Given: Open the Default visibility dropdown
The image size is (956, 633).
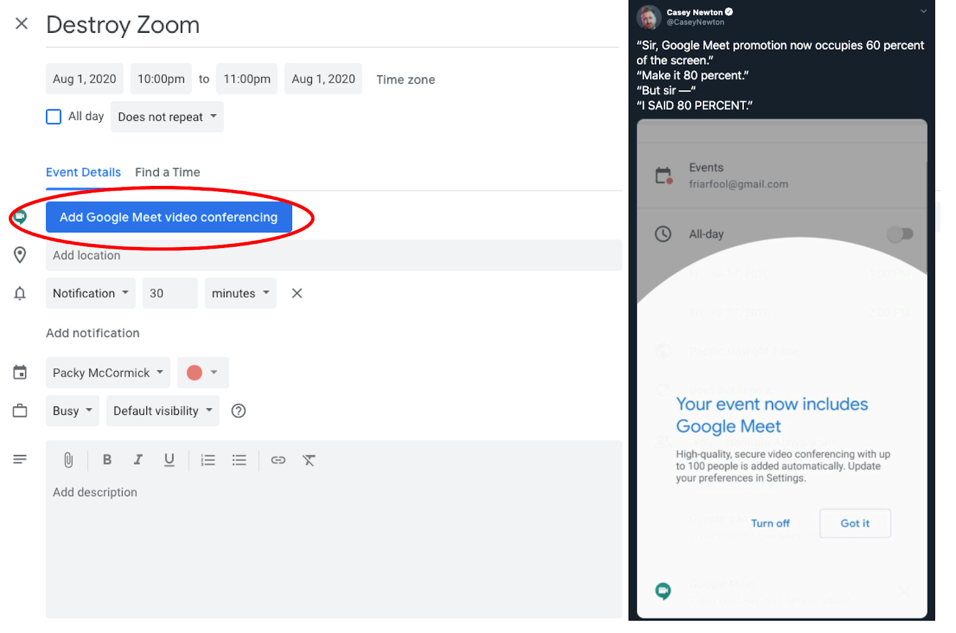Looking at the screenshot, I should point(163,411).
